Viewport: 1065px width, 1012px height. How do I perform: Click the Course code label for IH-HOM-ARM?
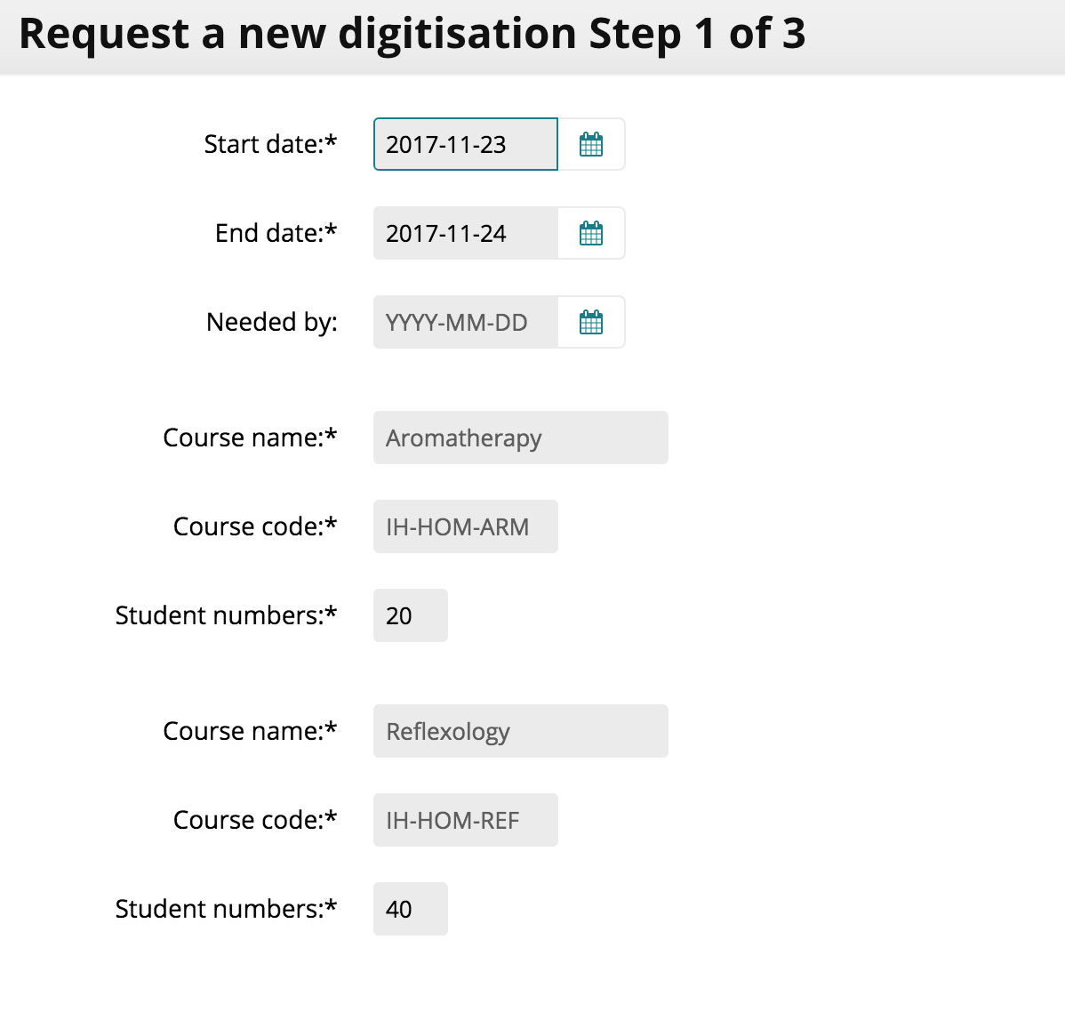[x=255, y=526]
